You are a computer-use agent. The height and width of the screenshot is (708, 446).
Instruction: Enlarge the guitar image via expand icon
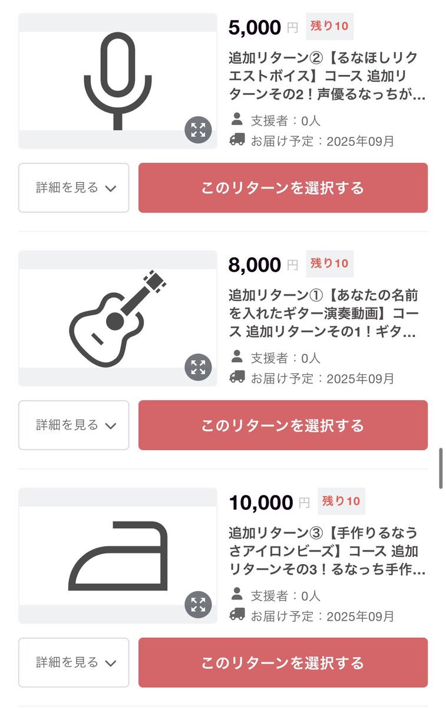[198, 368]
